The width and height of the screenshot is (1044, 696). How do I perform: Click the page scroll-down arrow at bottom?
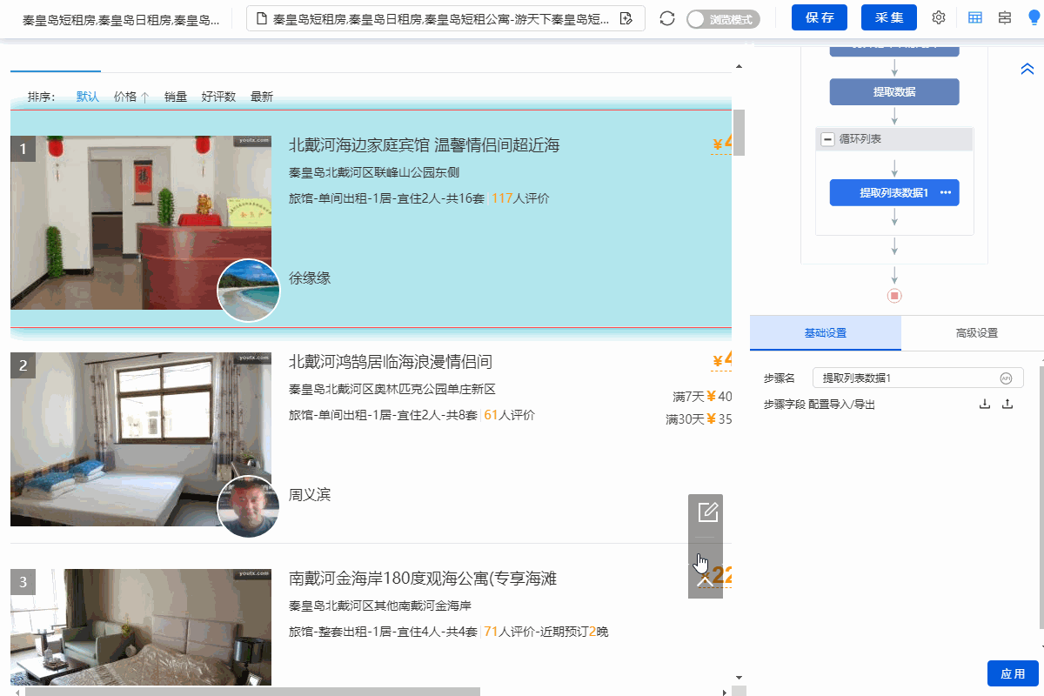click(739, 677)
